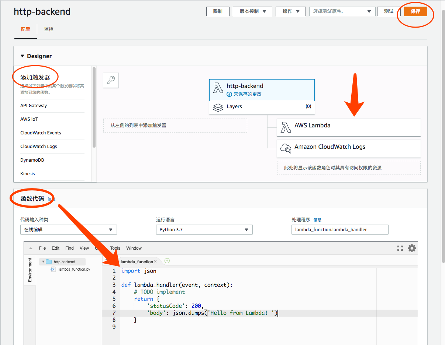Open the editor settings gear icon
Screen dimensions: 445x345
coord(412,248)
